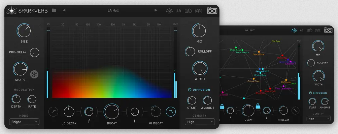Click the high crossover f knob in front window

pyautogui.click(x=135, y=112)
